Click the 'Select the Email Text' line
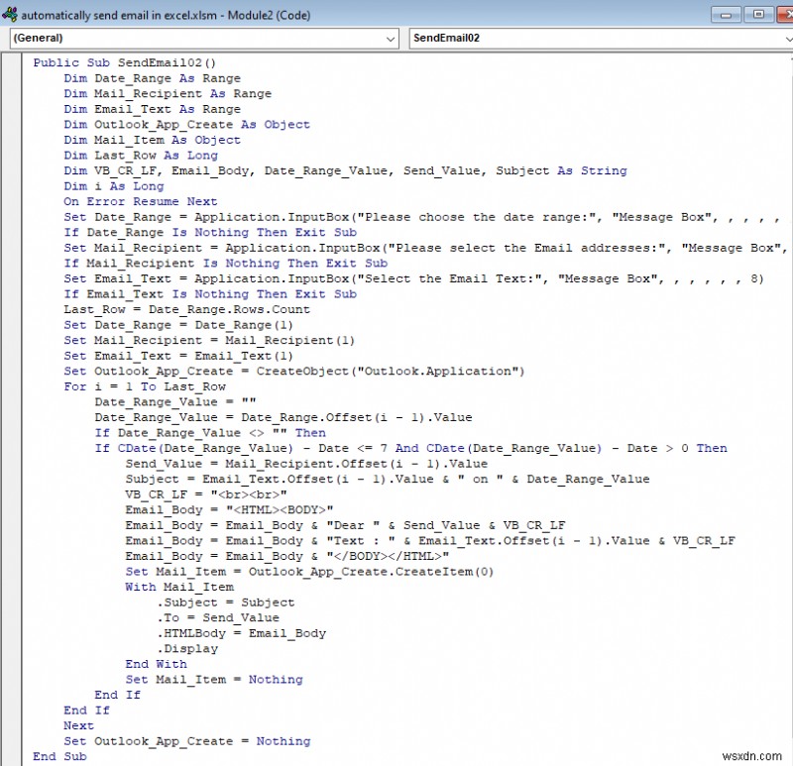This screenshot has width=793, height=766. pos(413,278)
